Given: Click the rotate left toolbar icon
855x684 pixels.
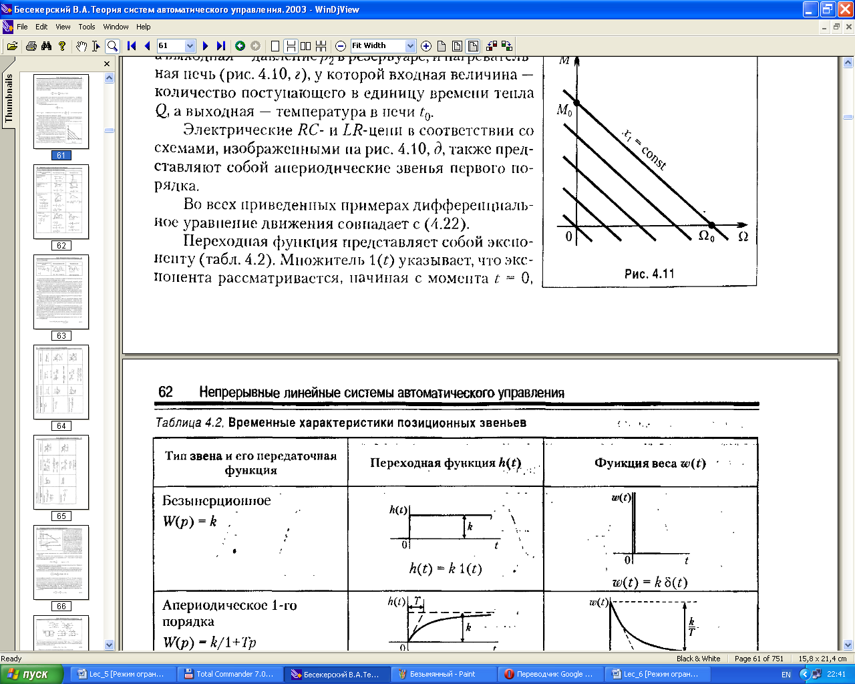Looking at the screenshot, I should (x=492, y=46).
